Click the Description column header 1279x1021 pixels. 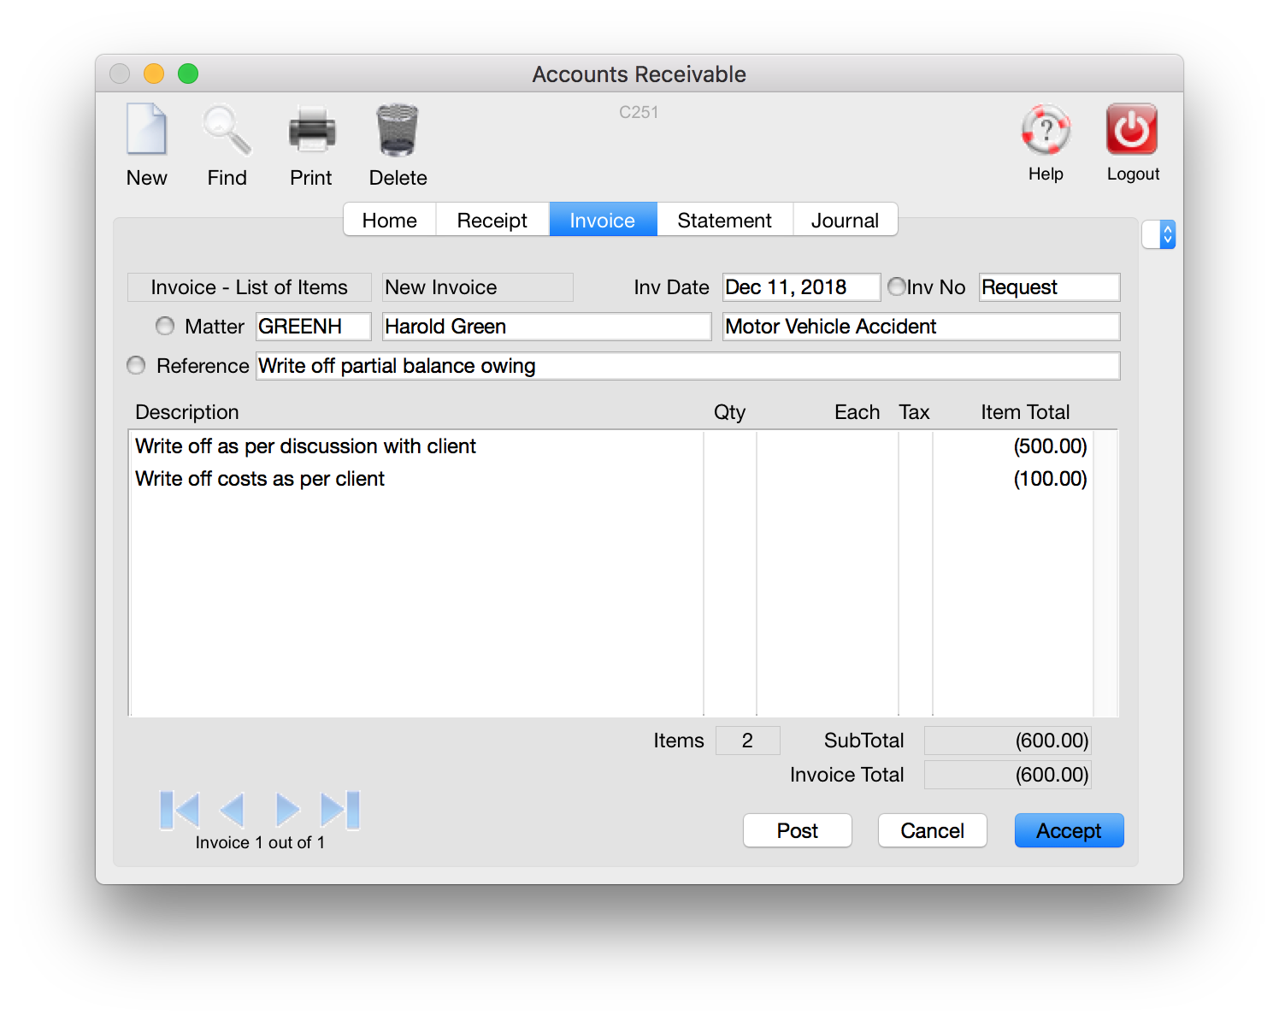coord(187,412)
